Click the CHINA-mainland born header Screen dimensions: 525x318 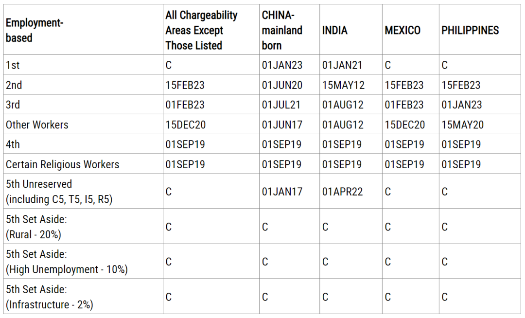pos(282,30)
